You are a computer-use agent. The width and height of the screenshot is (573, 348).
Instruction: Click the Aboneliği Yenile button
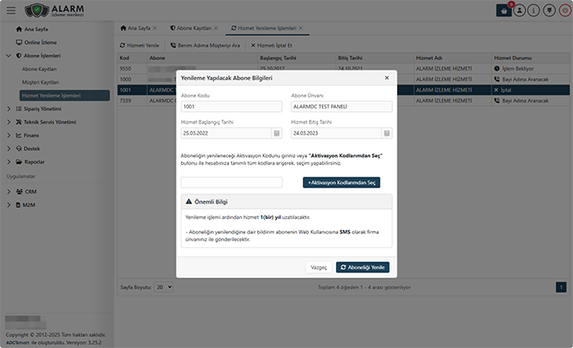coord(362,267)
